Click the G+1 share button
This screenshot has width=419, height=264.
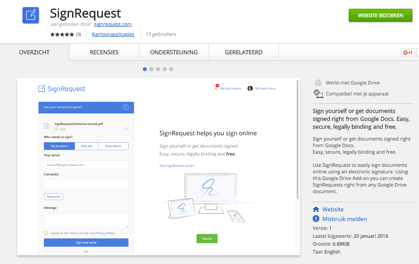[408, 53]
